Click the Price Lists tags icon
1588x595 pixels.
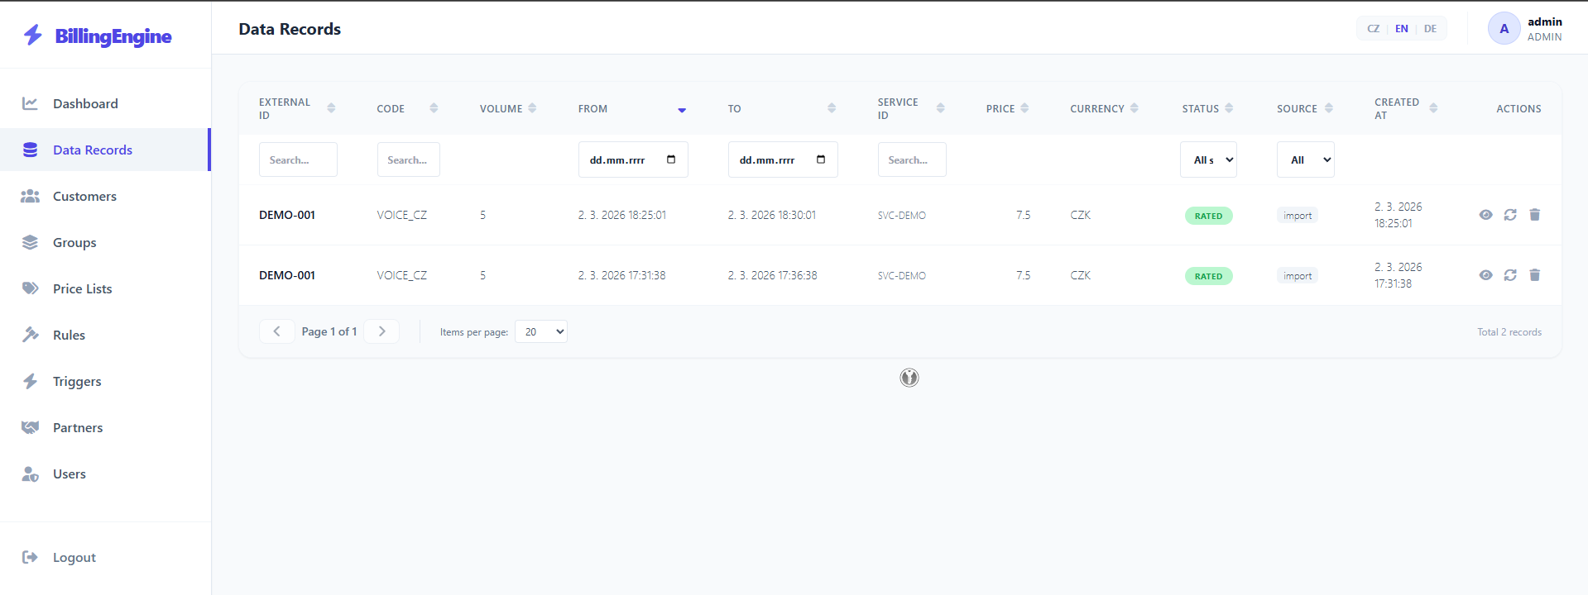(x=30, y=288)
